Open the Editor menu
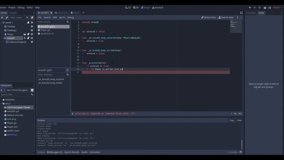The image size is (284, 160). pos(30,8)
